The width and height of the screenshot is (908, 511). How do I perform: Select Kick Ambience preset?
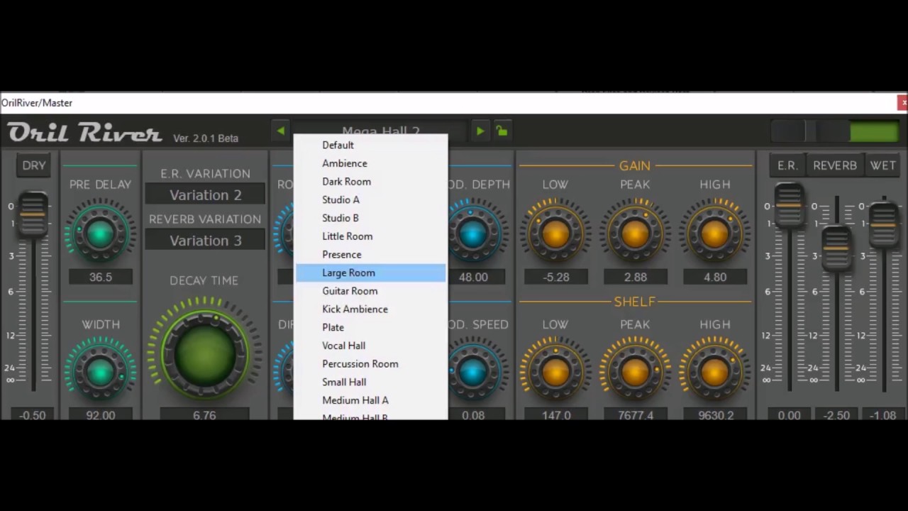(371, 309)
